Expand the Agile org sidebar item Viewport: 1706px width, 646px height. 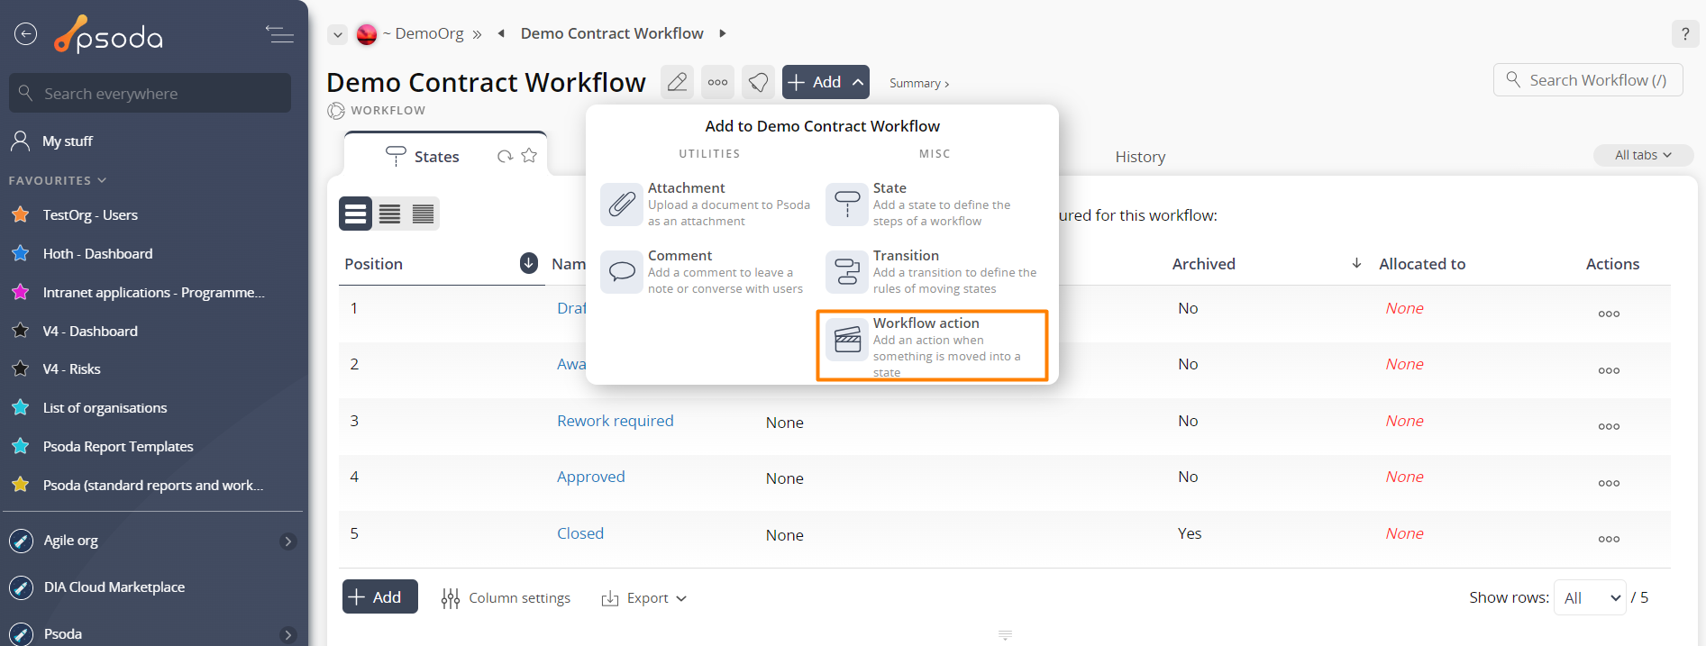tap(287, 541)
